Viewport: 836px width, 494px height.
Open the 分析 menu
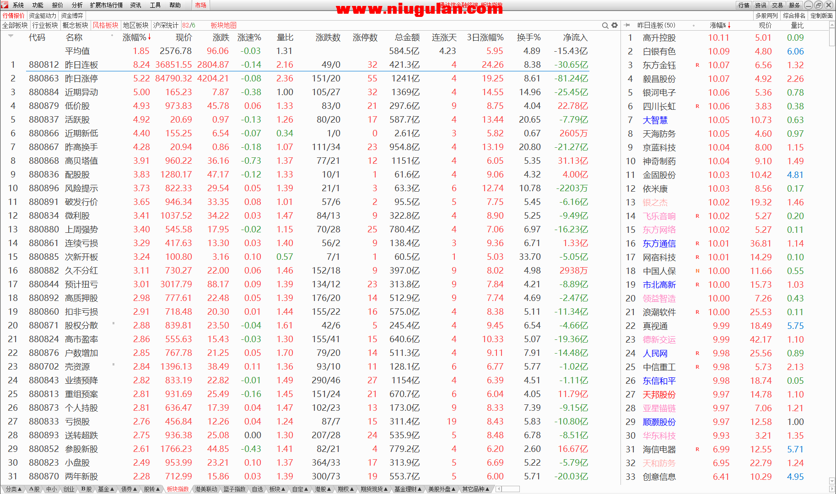click(x=77, y=5)
